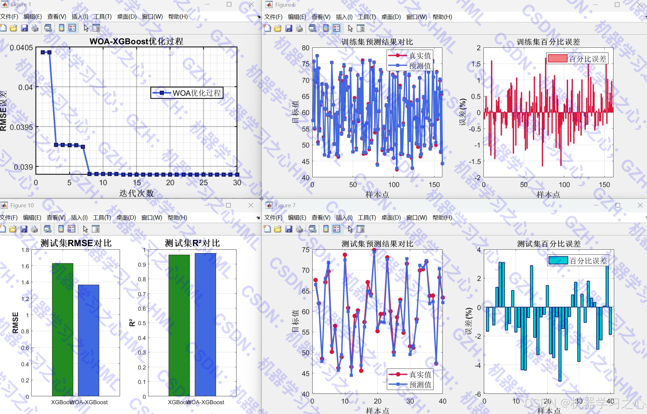Toggle the Insert Colorbar icon in Figure 6
647x414 pixels.
326,28
